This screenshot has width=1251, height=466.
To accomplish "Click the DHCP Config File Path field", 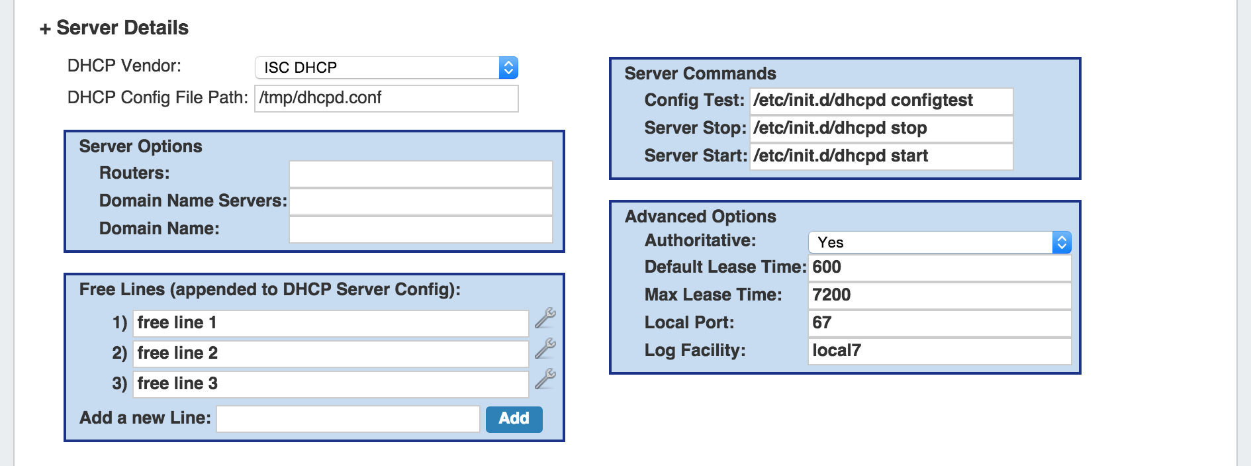I will click(386, 98).
